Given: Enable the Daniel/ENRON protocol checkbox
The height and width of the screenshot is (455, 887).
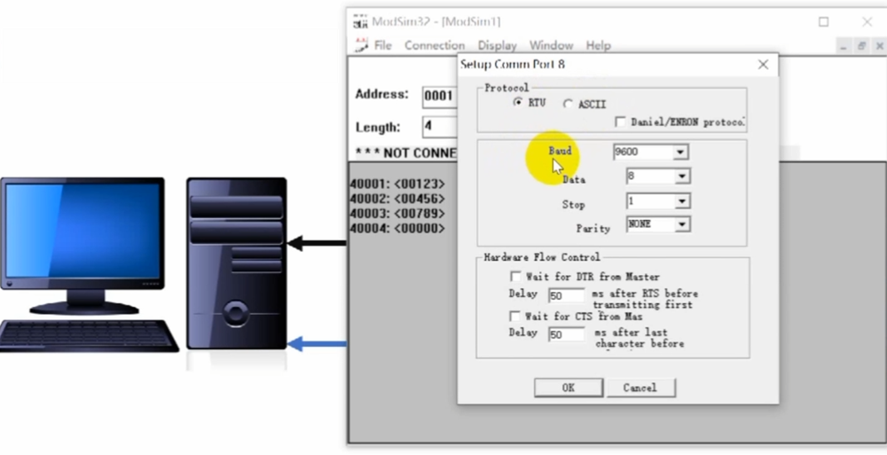Looking at the screenshot, I should 621,122.
